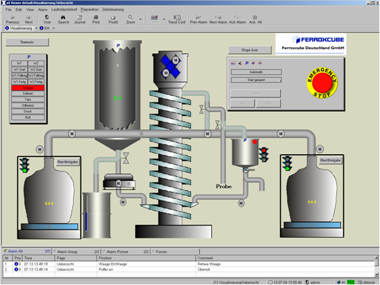Open the Alarm menu

tap(43, 9)
